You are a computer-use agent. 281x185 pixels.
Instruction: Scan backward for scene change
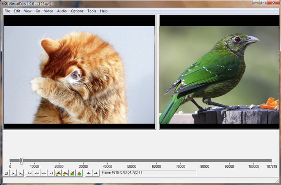tap(73, 173)
